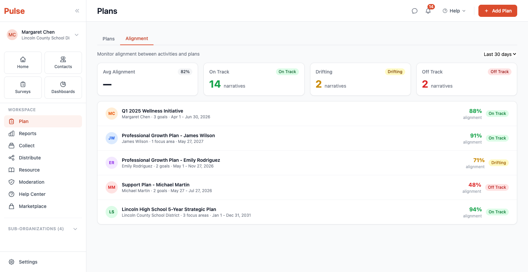Click On Track badge on James Wilson row

(x=497, y=138)
